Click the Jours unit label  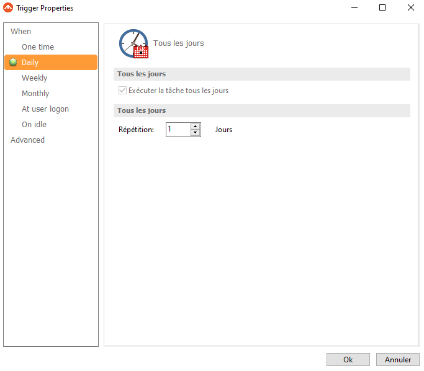coord(223,130)
